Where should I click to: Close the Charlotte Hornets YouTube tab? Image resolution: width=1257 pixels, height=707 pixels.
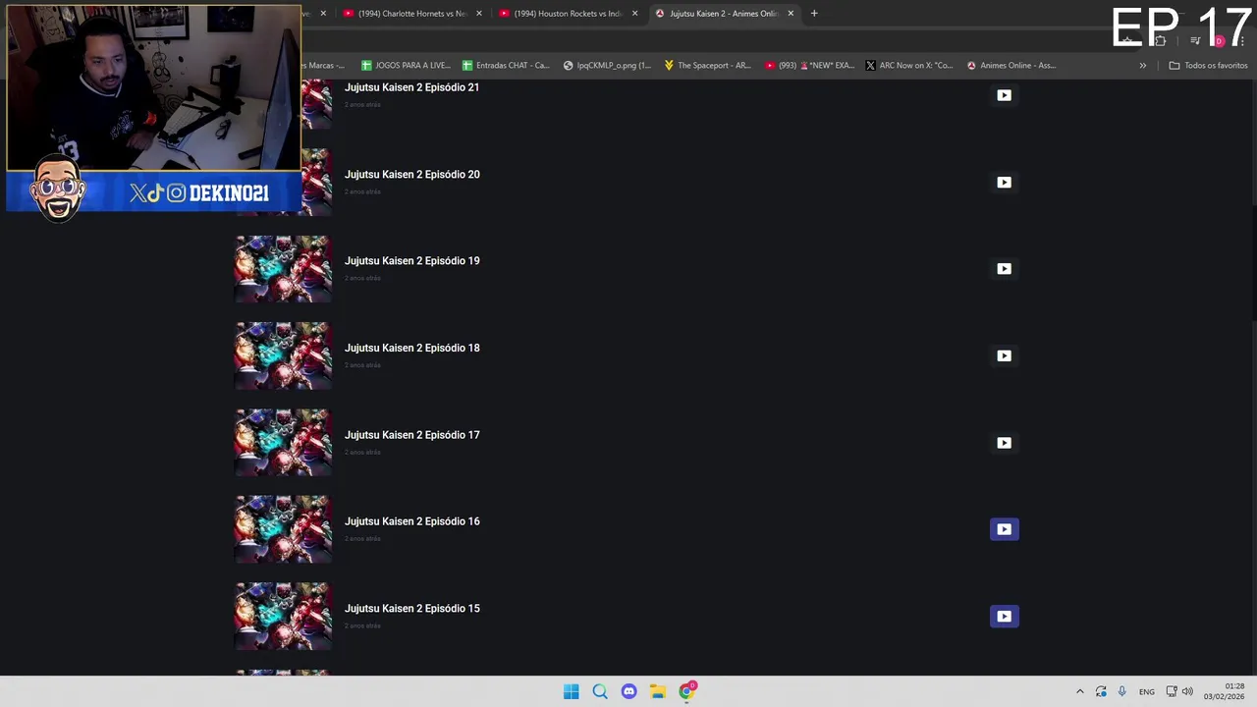(478, 14)
